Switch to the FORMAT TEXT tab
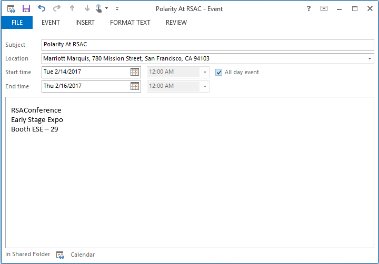The width and height of the screenshot is (379, 264). [130, 23]
